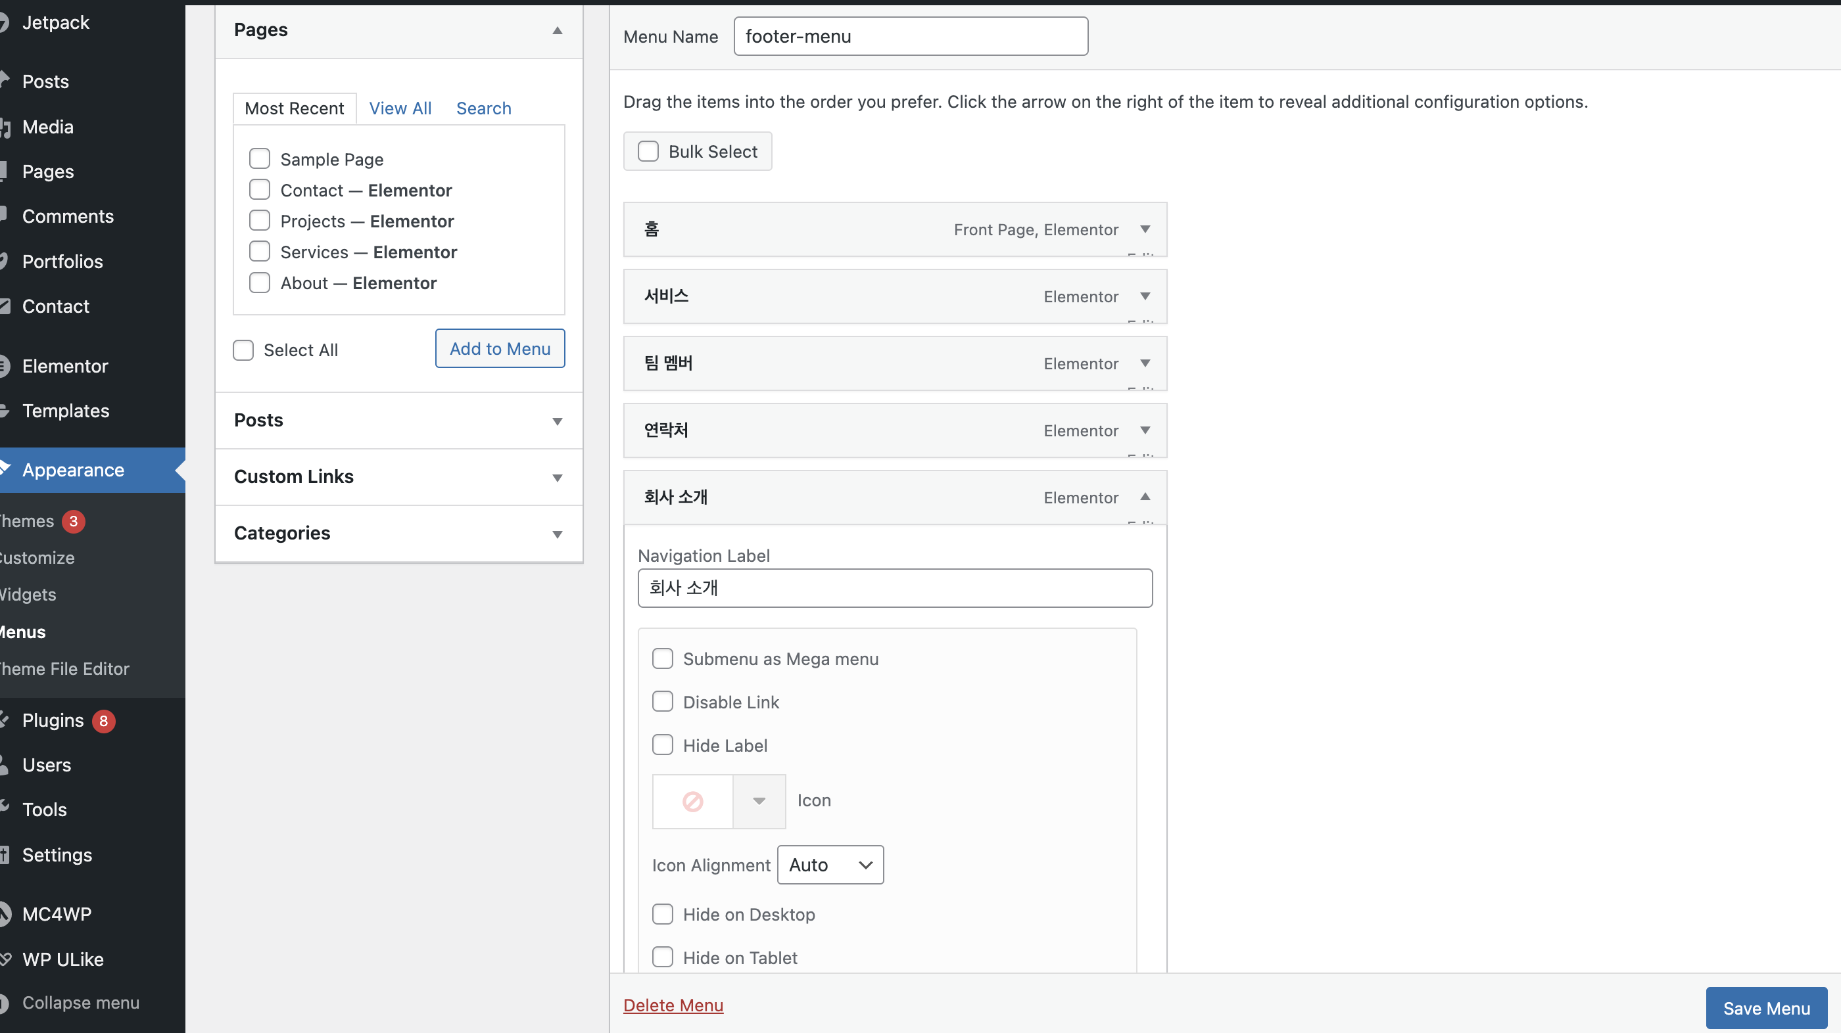Check the Contact — Elementor page
Viewport: 1841px width, 1033px height.
pos(260,189)
